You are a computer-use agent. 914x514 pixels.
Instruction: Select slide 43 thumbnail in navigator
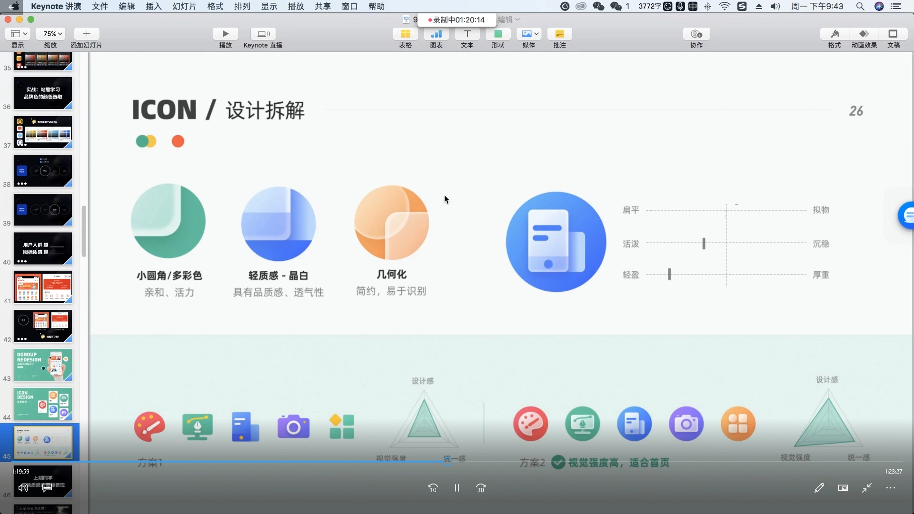click(x=43, y=365)
